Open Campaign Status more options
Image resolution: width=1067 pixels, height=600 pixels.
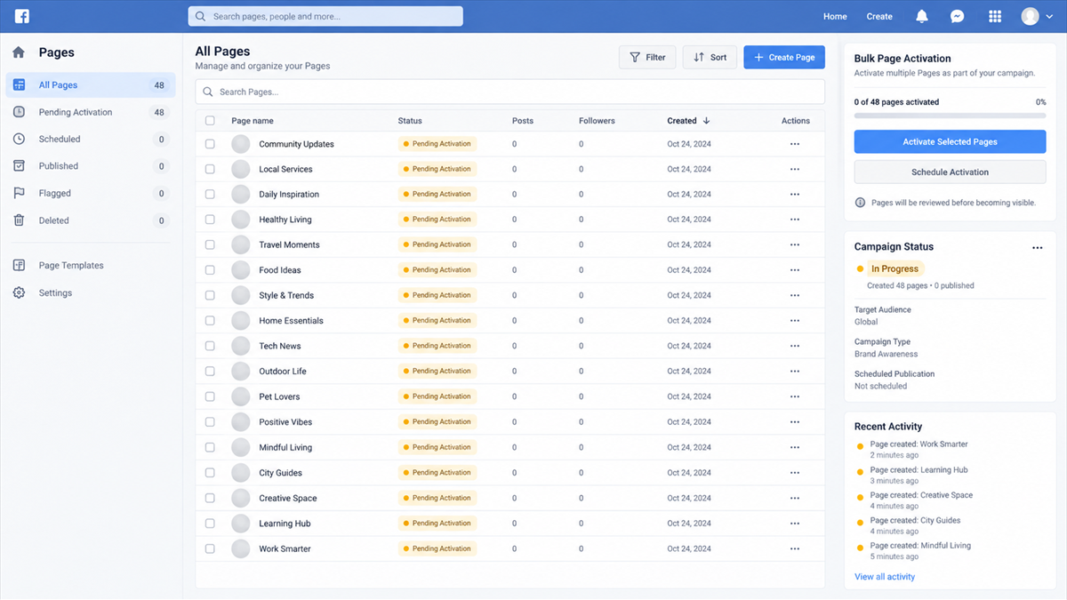1038,248
